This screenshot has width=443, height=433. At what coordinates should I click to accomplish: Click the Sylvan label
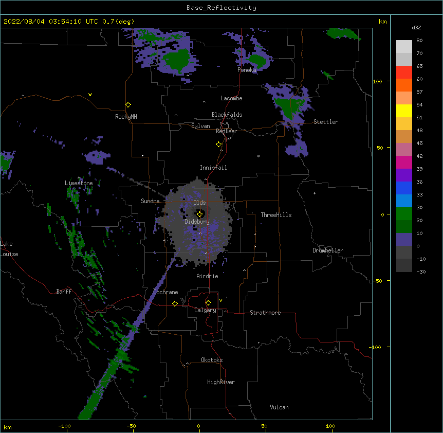[200, 126]
